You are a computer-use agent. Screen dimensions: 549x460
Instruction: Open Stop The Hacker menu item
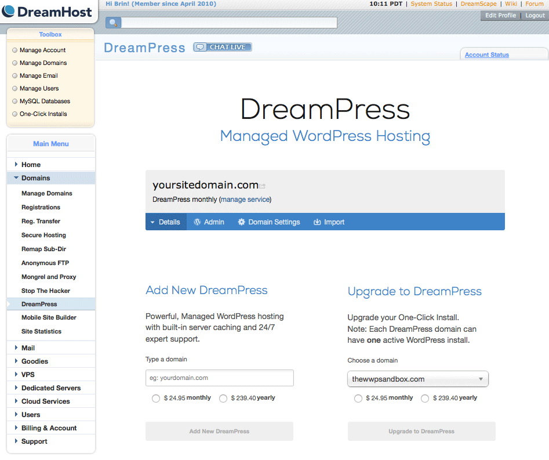pyautogui.click(x=46, y=291)
